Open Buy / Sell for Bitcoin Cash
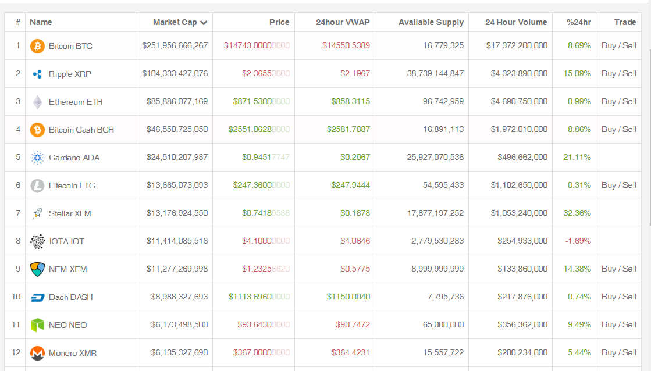651x371 pixels. (618, 130)
